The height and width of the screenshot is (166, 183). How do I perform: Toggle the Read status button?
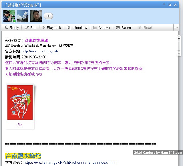coord(145,28)
